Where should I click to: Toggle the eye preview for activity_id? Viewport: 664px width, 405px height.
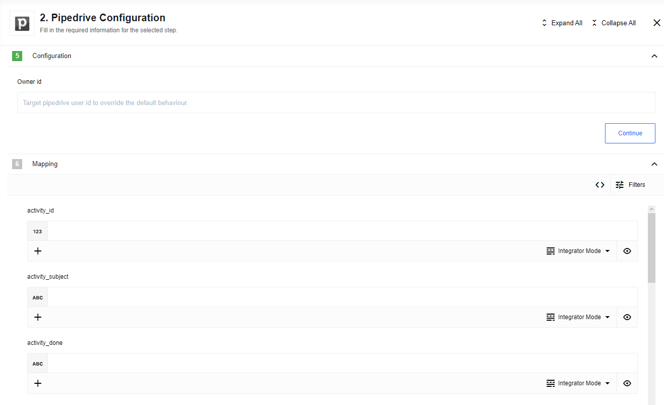(627, 251)
